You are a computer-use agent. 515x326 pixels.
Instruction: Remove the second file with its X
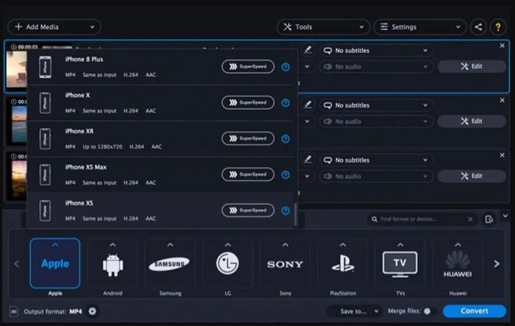coord(502,100)
